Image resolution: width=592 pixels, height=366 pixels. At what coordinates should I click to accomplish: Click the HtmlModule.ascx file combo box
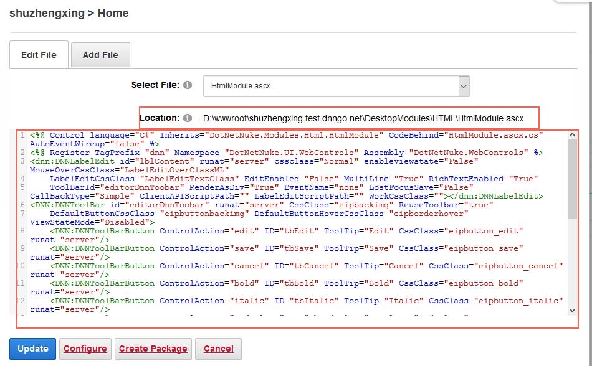click(336, 87)
